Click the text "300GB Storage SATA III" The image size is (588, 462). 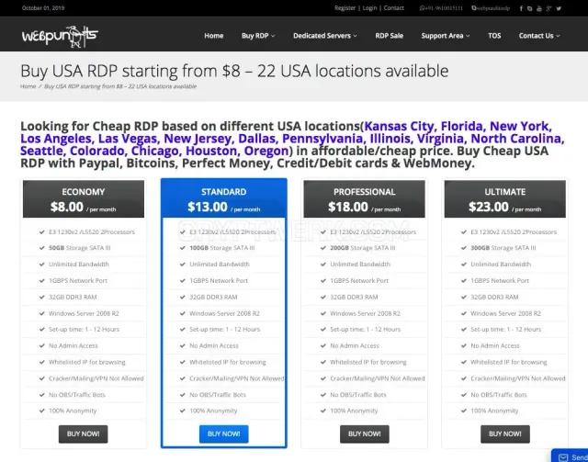click(503, 248)
